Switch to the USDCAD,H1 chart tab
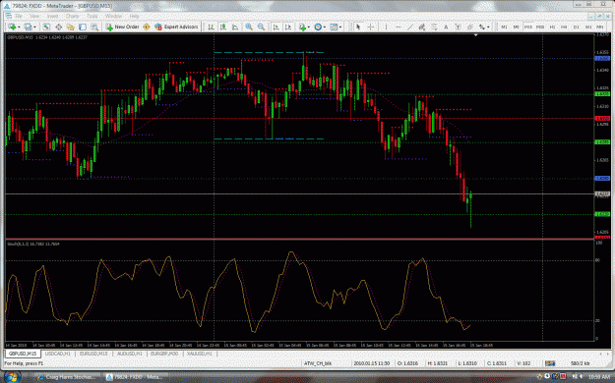The height and width of the screenshot is (383, 615). [58, 354]
